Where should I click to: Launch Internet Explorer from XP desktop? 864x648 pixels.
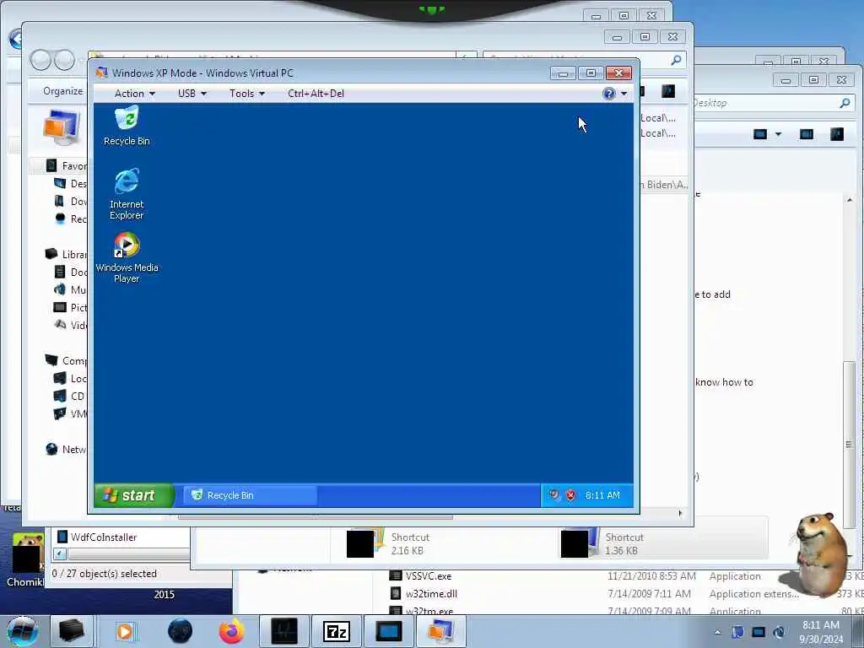pyautogui.click(x=127, y=193)
